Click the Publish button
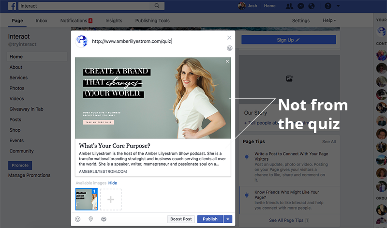The height and width of the screenshot is (228, 387). 210,219
